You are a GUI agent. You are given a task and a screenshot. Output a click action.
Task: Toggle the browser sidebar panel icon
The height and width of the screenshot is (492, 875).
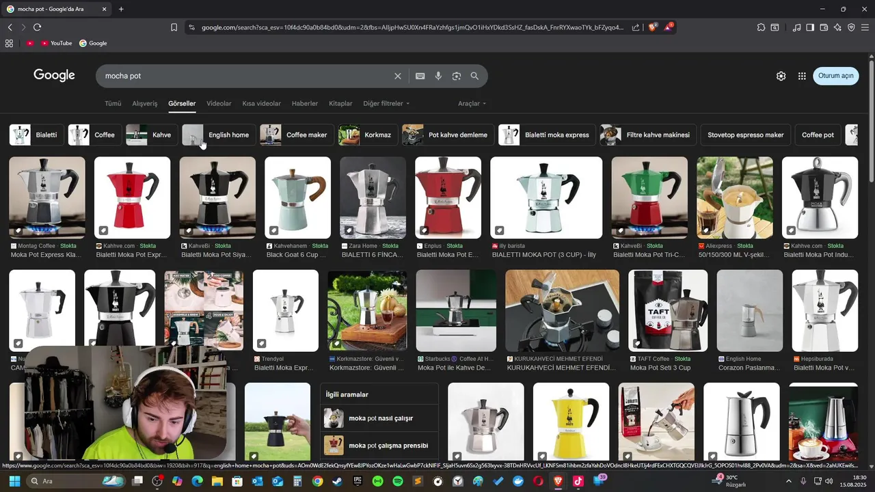pos(810,27)
